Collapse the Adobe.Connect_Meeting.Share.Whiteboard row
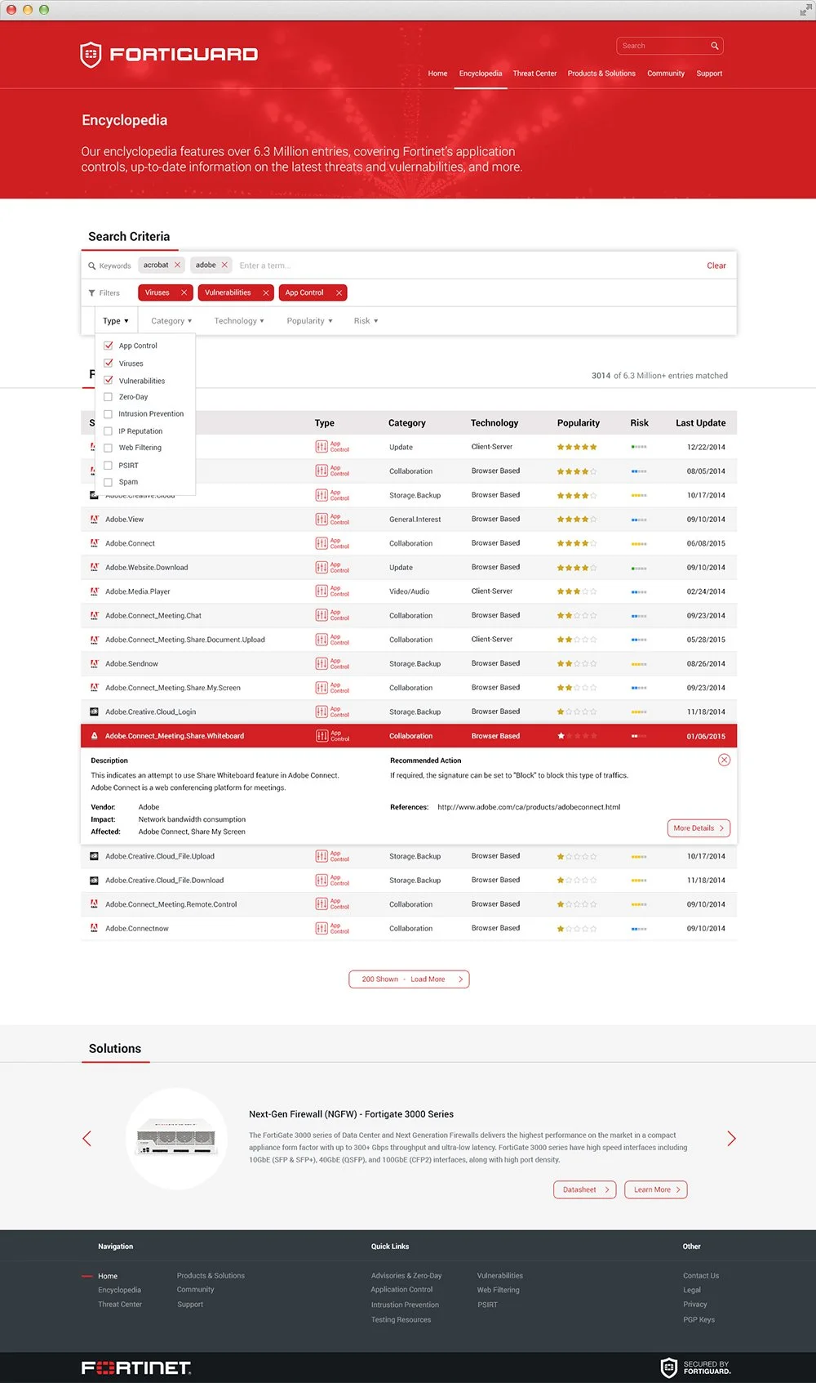 click(409, 736)
